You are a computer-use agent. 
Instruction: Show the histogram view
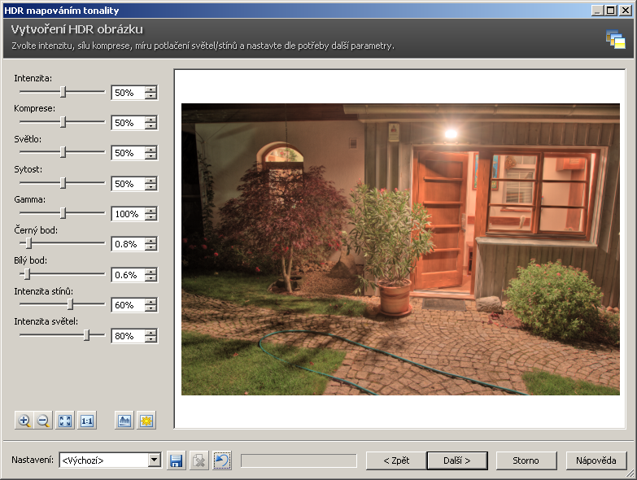point(124,421)
